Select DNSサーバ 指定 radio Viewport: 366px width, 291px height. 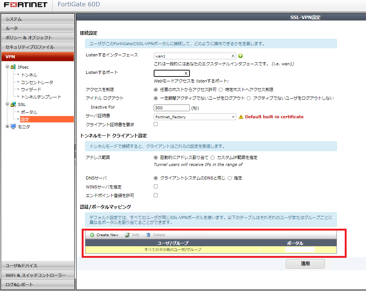(229, 178)
